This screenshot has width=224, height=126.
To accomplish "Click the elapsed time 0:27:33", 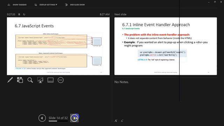I will pos(11,14).
